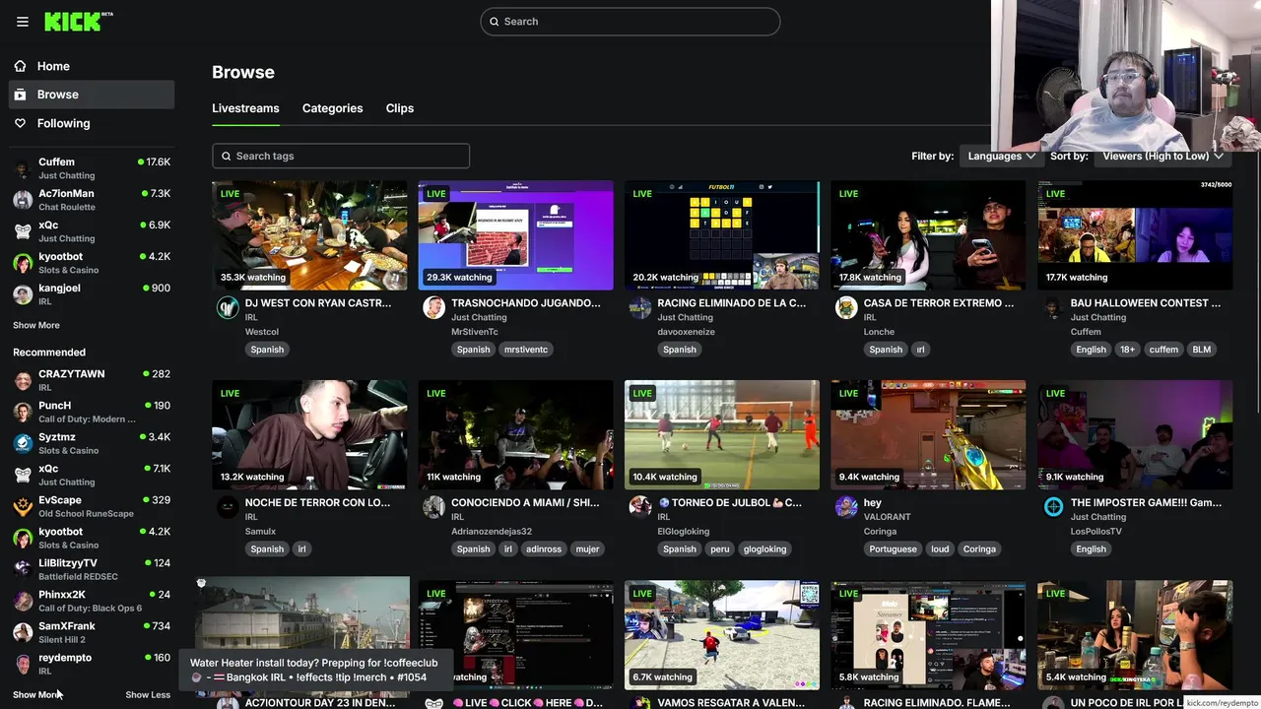
Task: Click the peru tag
Action: (718, 549)
